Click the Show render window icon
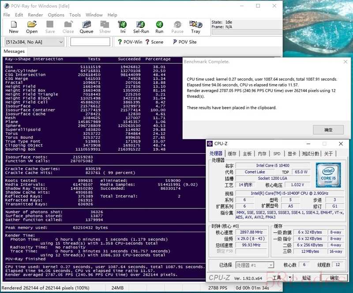Image resolution: width=353 pixels, height=293 pixels. point(105,27)
